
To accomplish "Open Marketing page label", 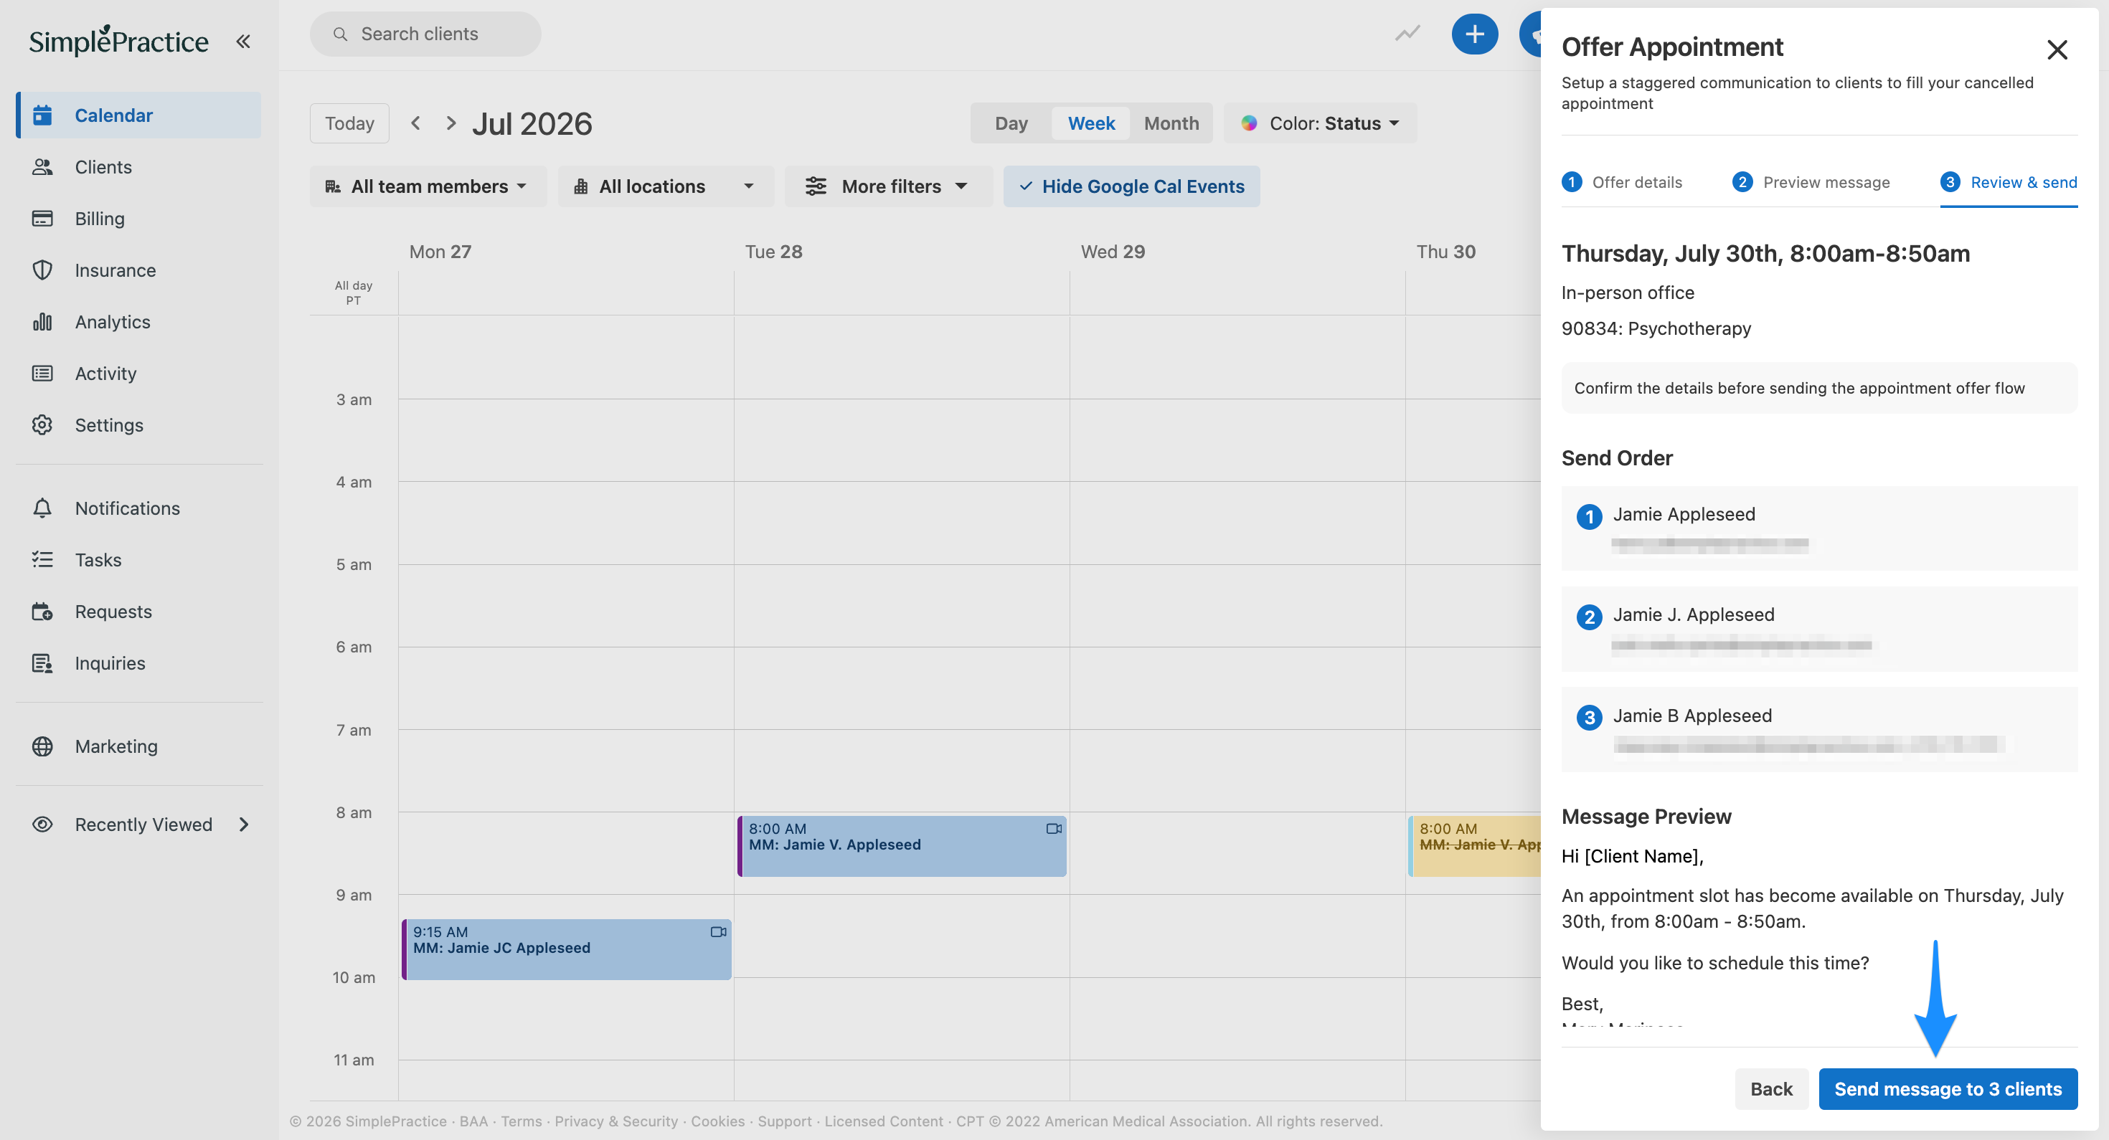I will click(x=116, y=746).
